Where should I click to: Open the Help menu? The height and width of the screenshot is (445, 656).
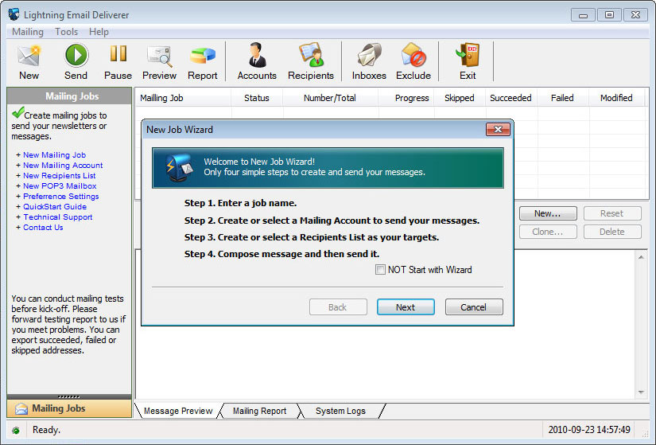click(x=99, y=32)
